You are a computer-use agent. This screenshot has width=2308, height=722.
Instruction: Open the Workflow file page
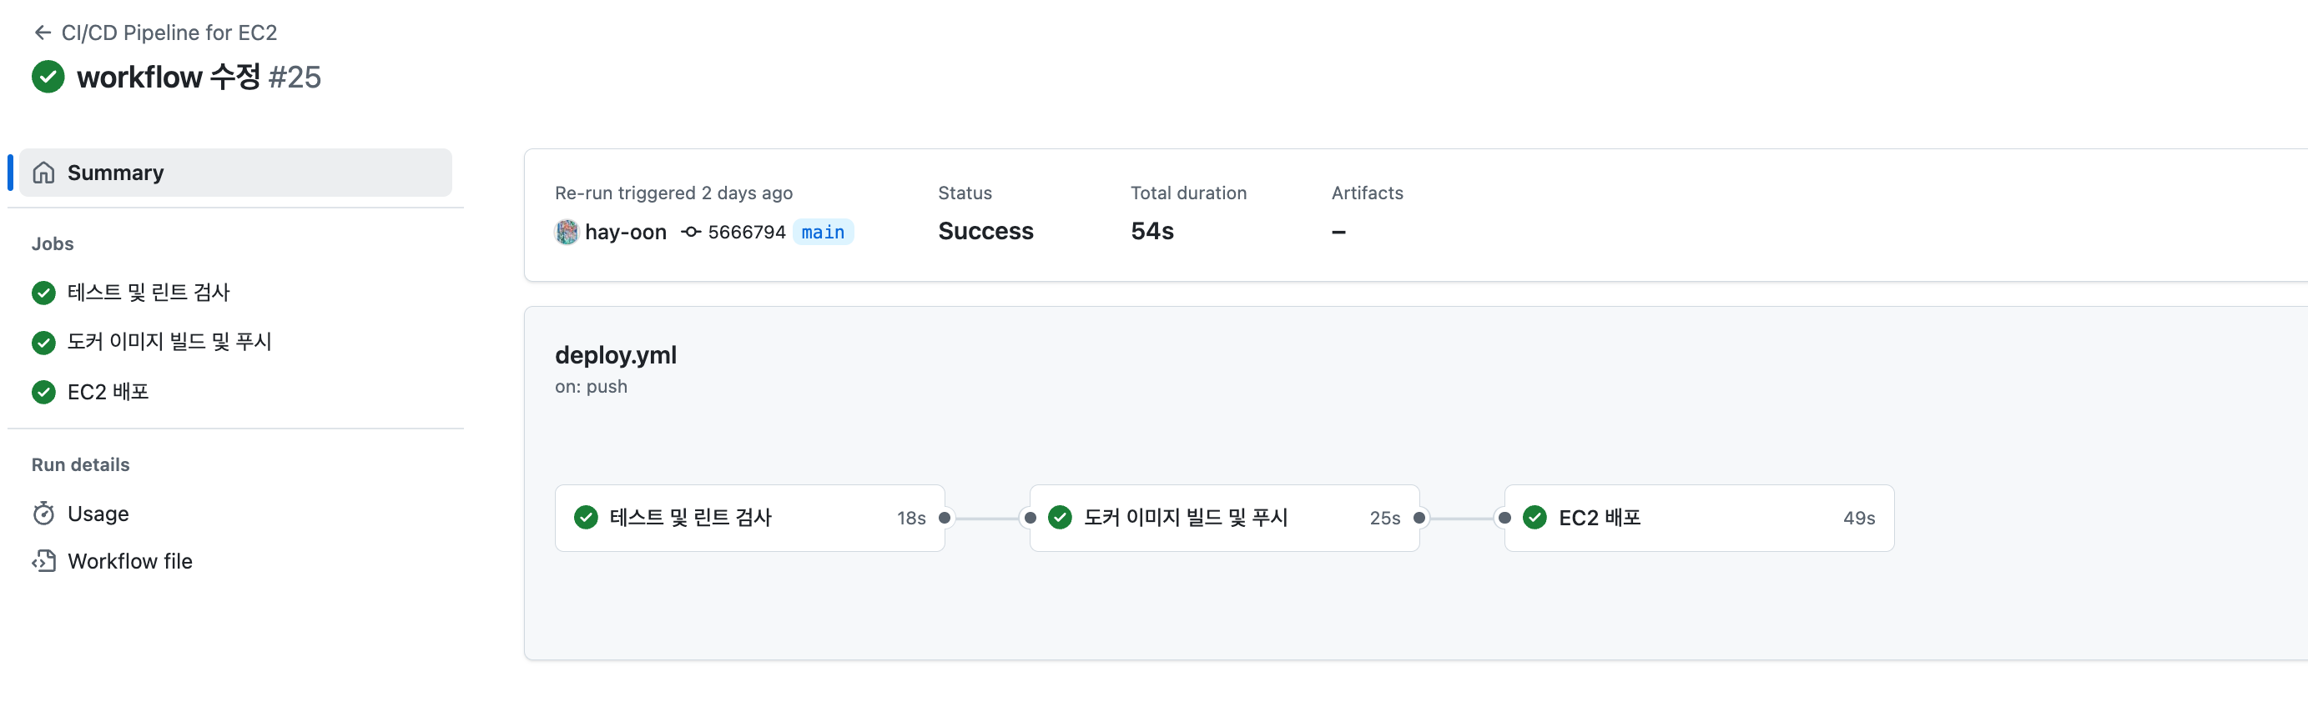[130, 561]
